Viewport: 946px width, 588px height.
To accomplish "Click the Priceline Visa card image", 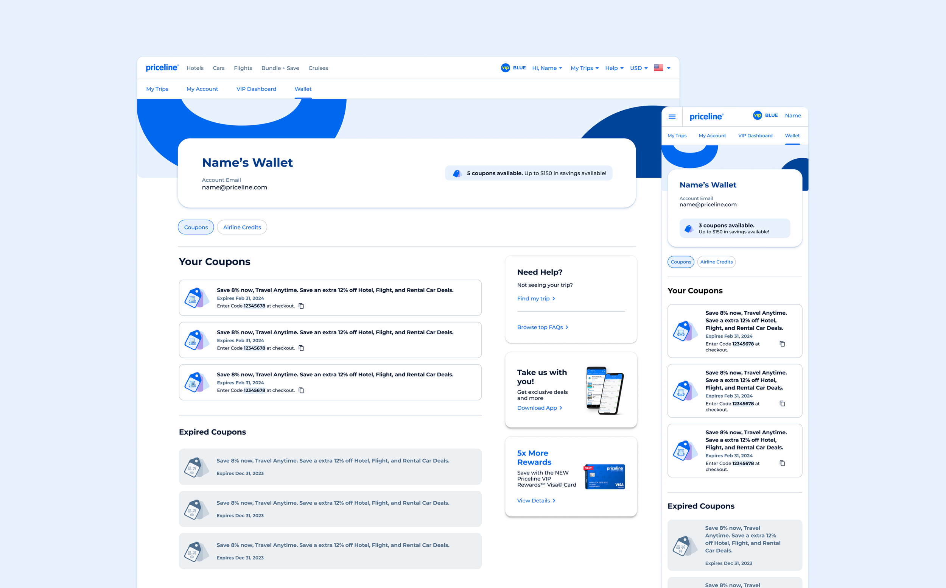I will tap(605, 476).
